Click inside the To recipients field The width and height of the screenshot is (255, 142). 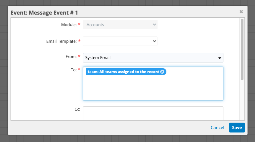tap(153, 87)
